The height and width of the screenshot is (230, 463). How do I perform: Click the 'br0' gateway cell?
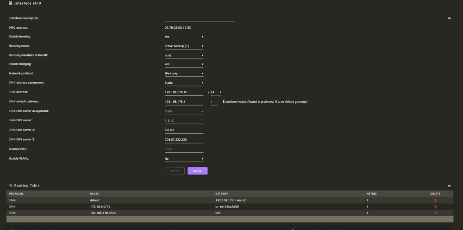218,213
